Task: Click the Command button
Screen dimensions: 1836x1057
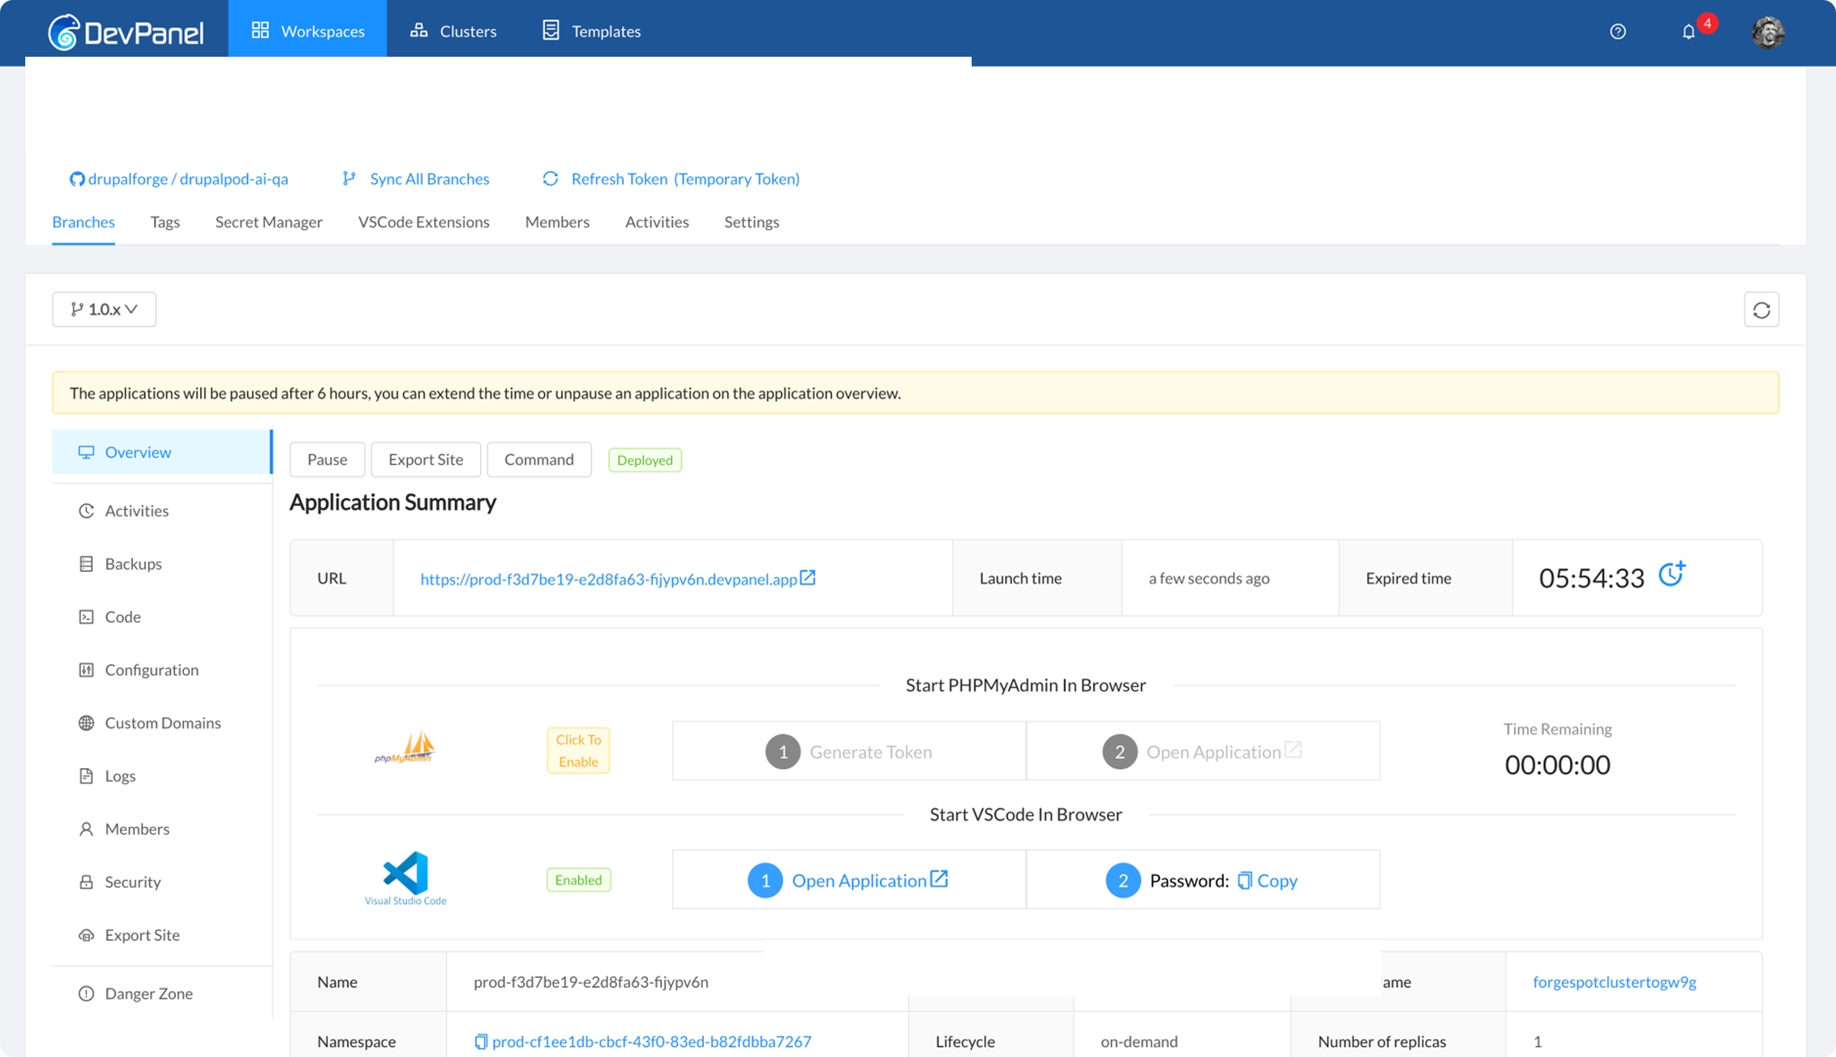Action: [x=539, y=460]
